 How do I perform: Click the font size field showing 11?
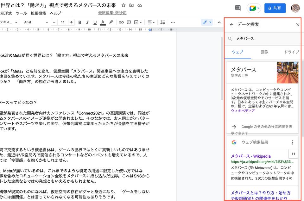tap(63, 22)
